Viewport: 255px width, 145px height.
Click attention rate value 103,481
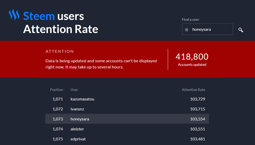click(x=197, y=139)
